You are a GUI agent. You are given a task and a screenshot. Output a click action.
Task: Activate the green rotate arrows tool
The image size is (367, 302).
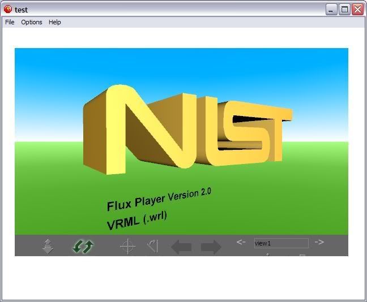click(83, 247)
